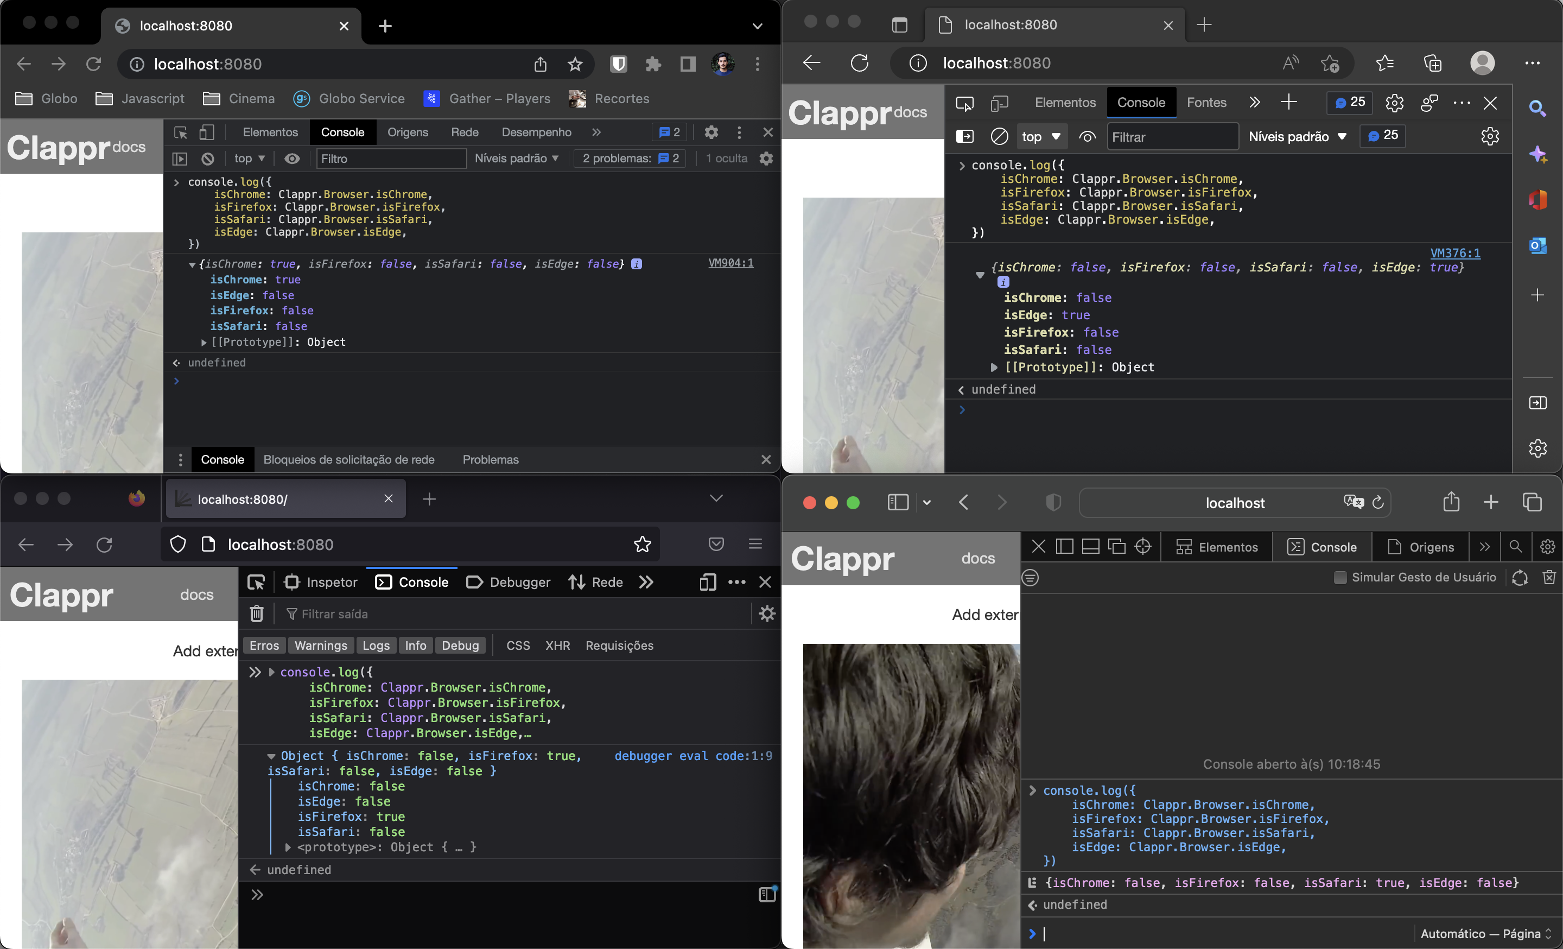Toggle the Erros filter in Firefox console
The width and height of the screenshot is (1563, 949).
pos(264,645)
